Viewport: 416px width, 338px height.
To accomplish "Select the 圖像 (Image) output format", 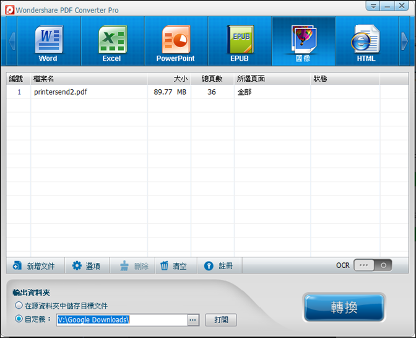I will click(303, 41).
